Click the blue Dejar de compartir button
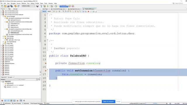187x105 pixels. (x=108, y=101)
